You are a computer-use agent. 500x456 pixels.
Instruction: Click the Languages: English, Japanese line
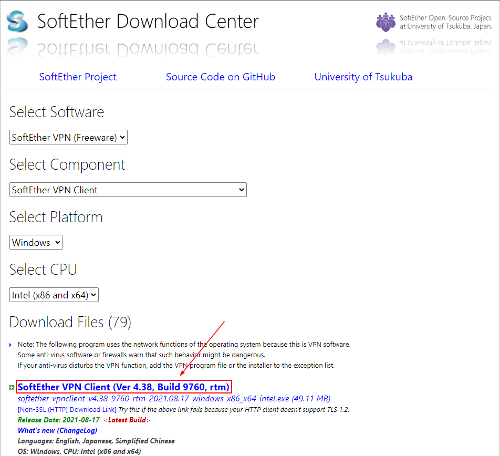(x=96, y=441)
